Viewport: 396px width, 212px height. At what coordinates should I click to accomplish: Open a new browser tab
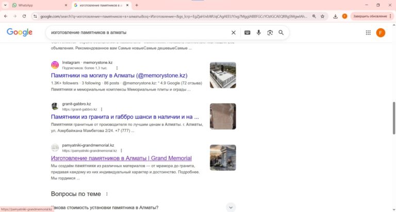[x=137, y=5]
